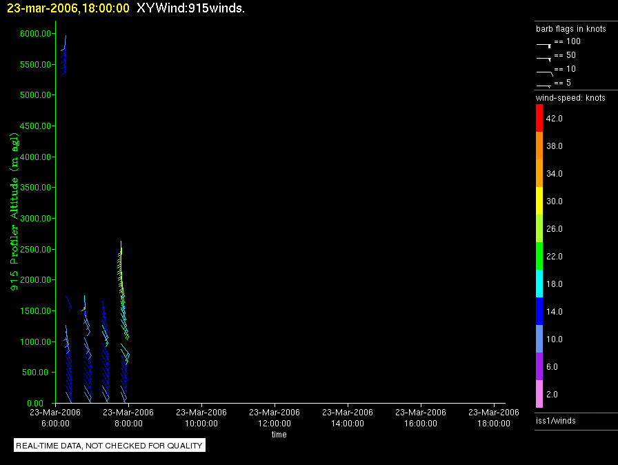The image size is (618, 465).
Task: Click the 2.0 wind-speed legend value
Action: (x=552, y=395)
